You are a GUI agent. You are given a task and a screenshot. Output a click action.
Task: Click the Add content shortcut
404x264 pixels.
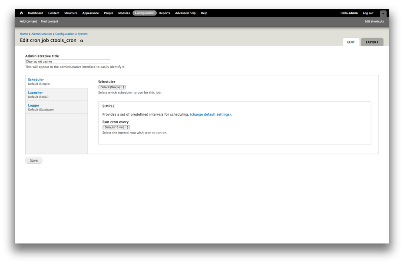[x=29, y=21]
